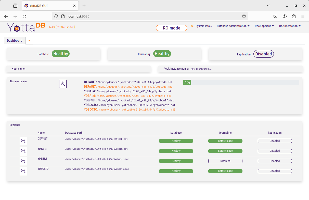The image size is (309, 200).
Task: Click YDBOCTO replication Disabled pill
Action: click(275, 171)
